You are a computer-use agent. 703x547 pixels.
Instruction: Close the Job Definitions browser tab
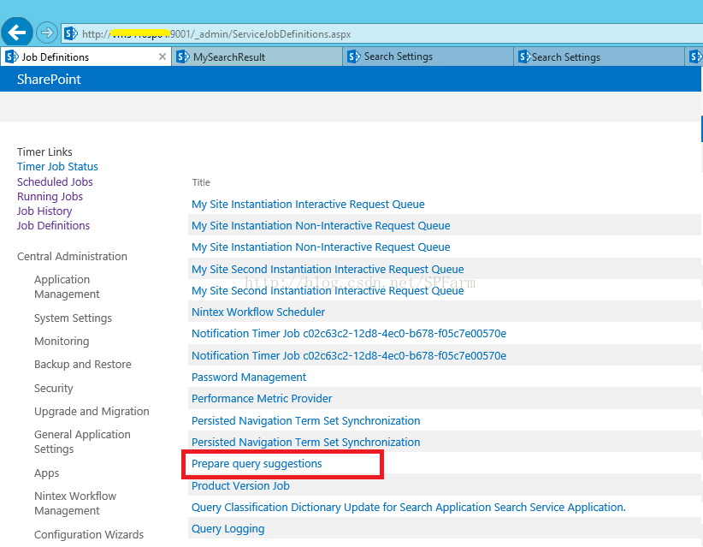(162, 56)
